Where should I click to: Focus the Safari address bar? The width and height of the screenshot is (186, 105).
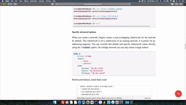(x=93, y=4)
